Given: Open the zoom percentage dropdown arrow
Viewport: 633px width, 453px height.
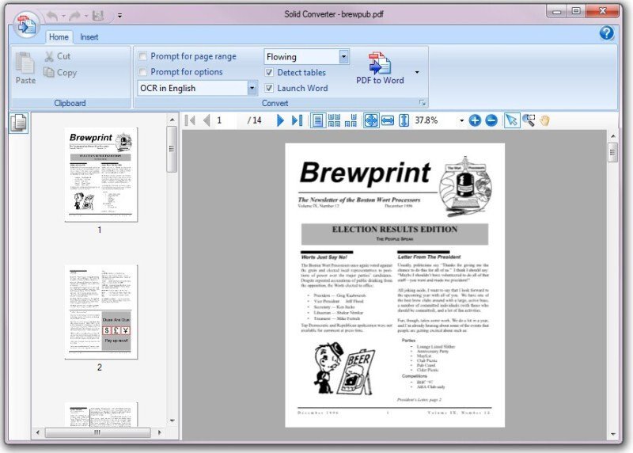Looking at the screenshot, I should pos(461,120).
